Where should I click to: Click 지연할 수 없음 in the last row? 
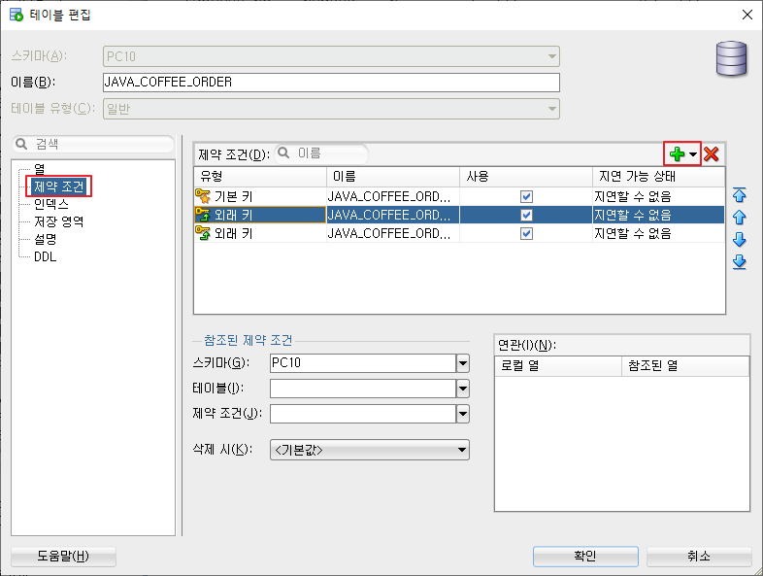[633, 234]
